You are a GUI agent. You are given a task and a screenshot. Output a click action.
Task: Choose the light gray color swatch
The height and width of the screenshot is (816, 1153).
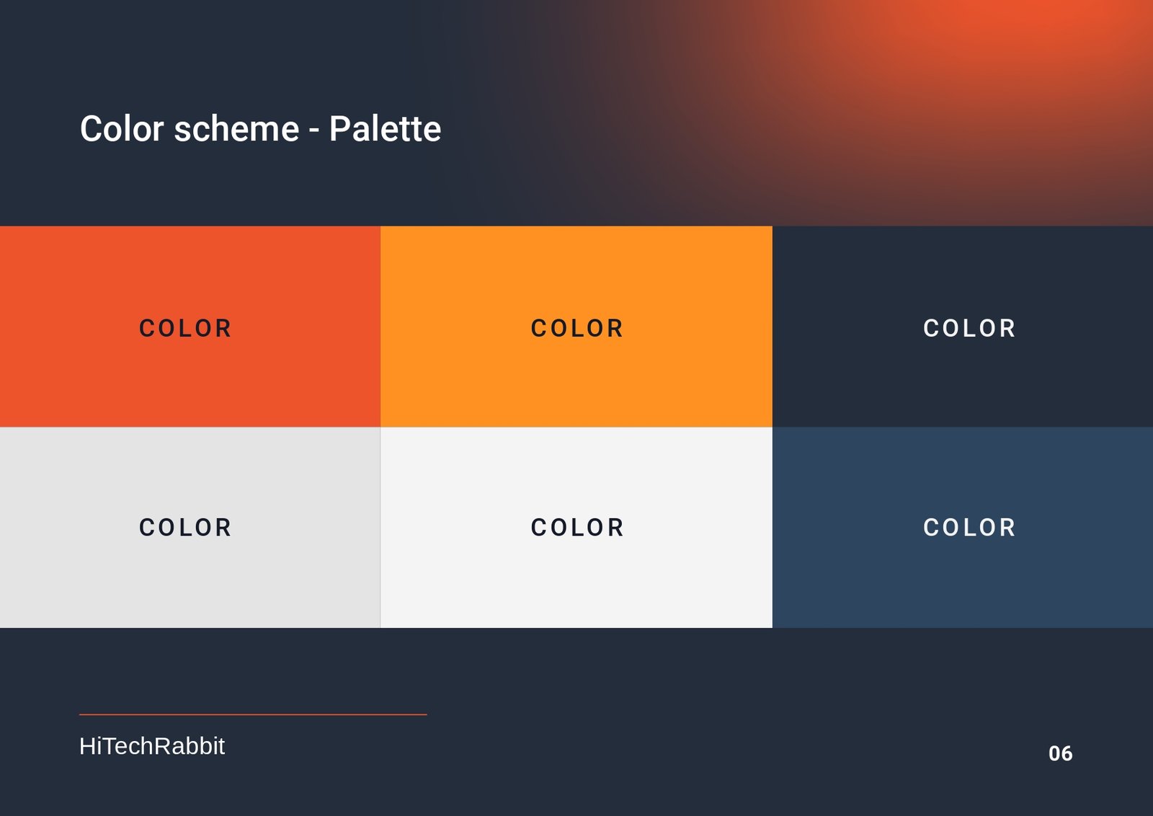[190, 577]
